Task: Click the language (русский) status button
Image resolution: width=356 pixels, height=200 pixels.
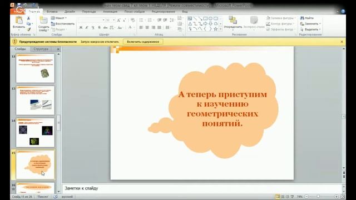Action: pyautogui.click(x=67, y=197)
